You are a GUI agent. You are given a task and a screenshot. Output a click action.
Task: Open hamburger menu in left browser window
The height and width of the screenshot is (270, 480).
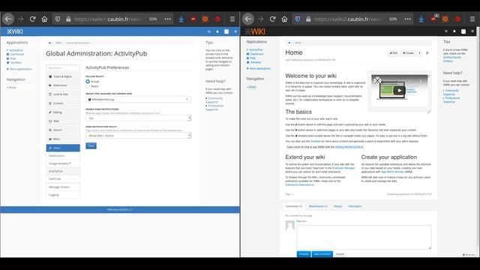[232, 19]
